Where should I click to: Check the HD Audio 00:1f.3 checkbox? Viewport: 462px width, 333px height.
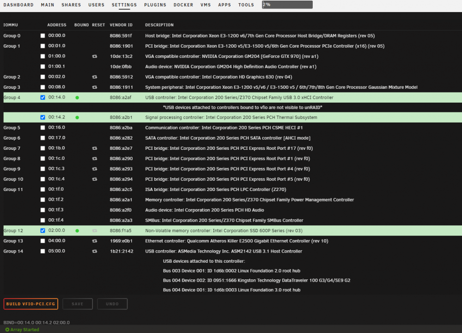click(x=43, y=210)
